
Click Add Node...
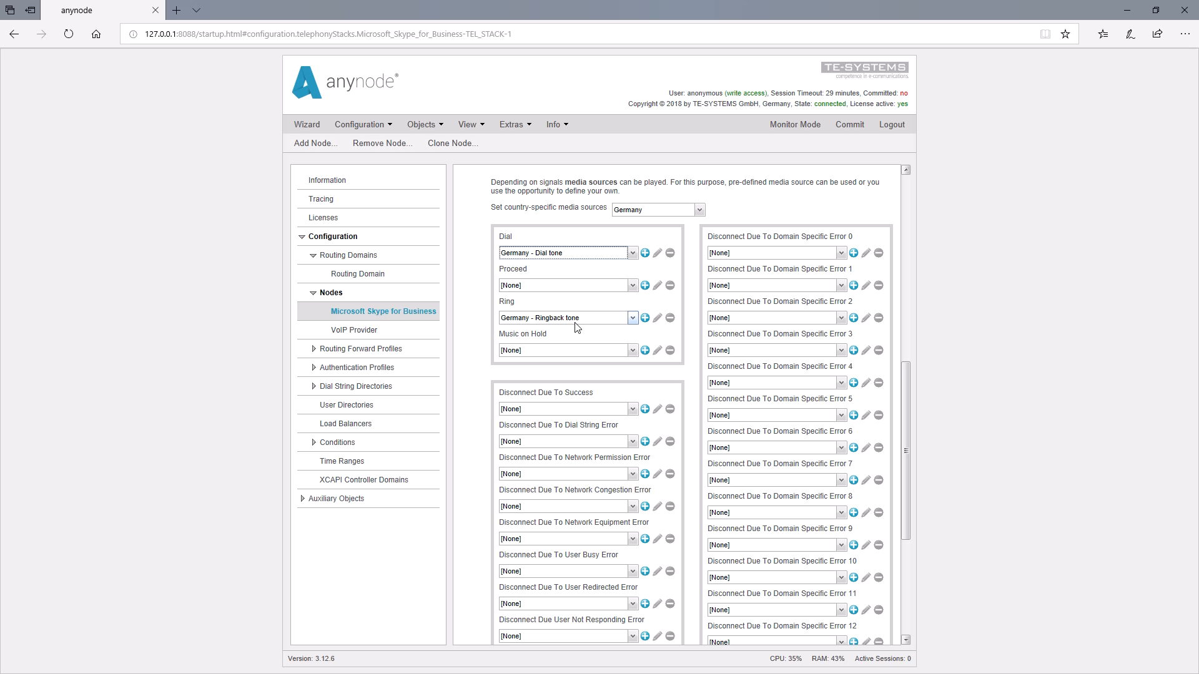pos(315,143)
